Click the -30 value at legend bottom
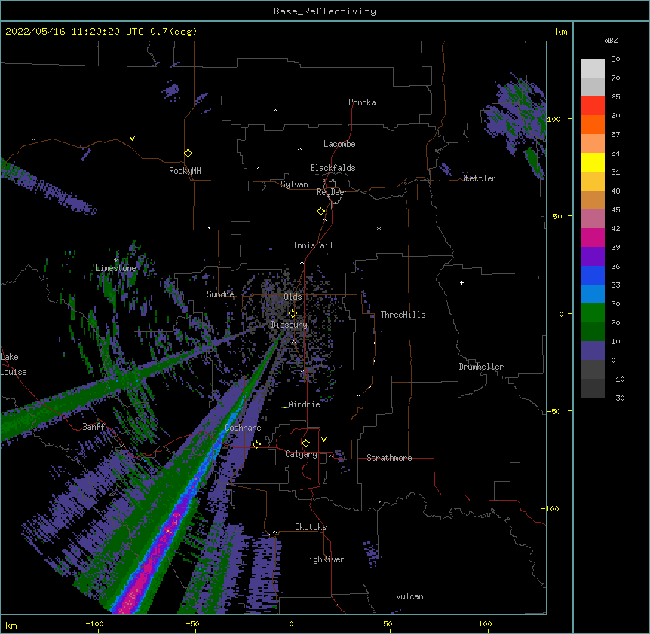 coord(618,398)
